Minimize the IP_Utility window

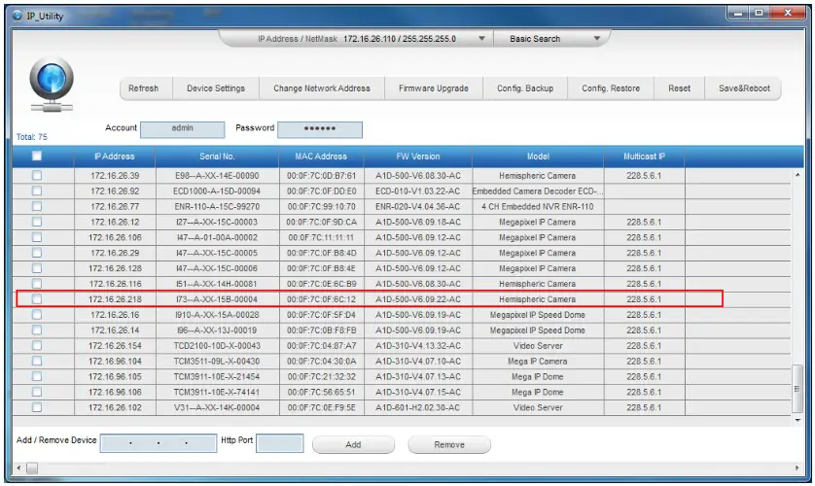(x=738, y=13)
